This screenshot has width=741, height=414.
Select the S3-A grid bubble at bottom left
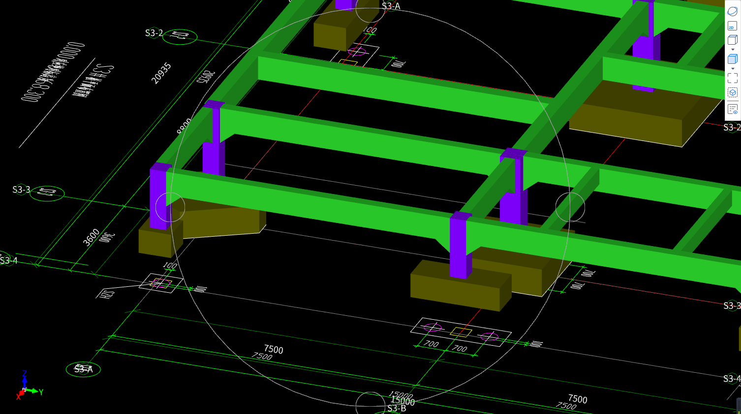(83, 369)
